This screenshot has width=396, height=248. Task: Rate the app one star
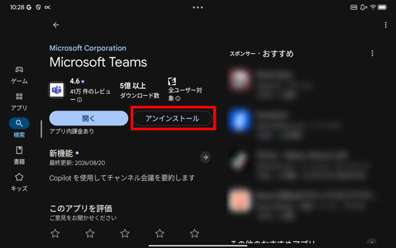[55, 233]
